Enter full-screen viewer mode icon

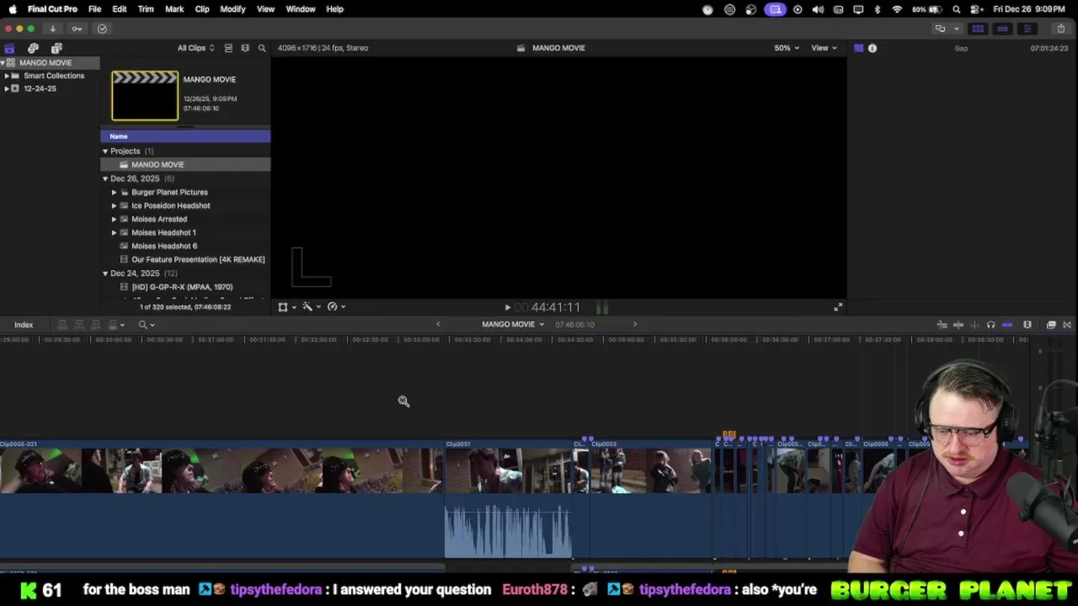click(x=838, y=307)
